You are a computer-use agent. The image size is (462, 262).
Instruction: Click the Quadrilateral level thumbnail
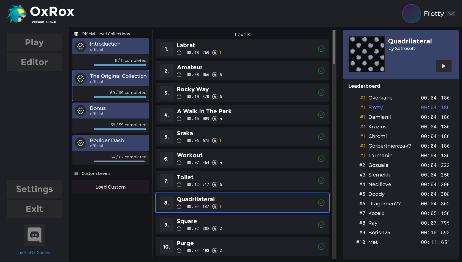[x=366, y=54]
